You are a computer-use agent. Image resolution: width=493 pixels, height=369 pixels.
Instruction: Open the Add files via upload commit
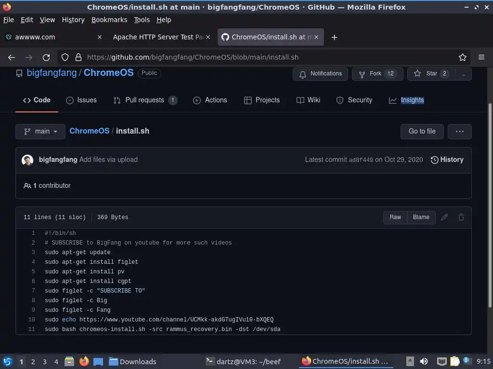click(108, 160)
